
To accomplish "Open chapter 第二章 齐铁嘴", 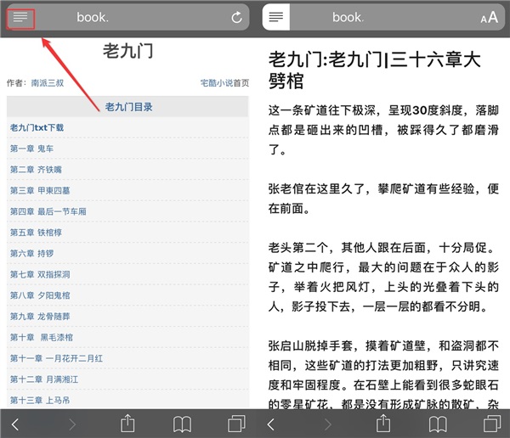I will [x=36, y=170].
